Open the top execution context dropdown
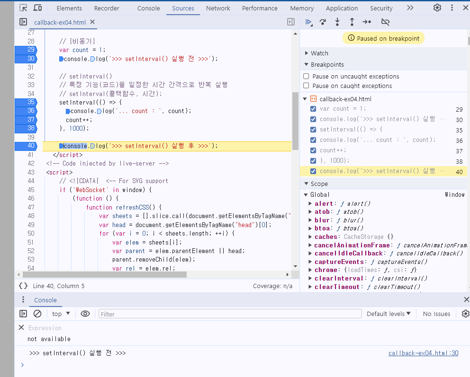The height and width of the screenshot is (377, 470). [61, 314]
